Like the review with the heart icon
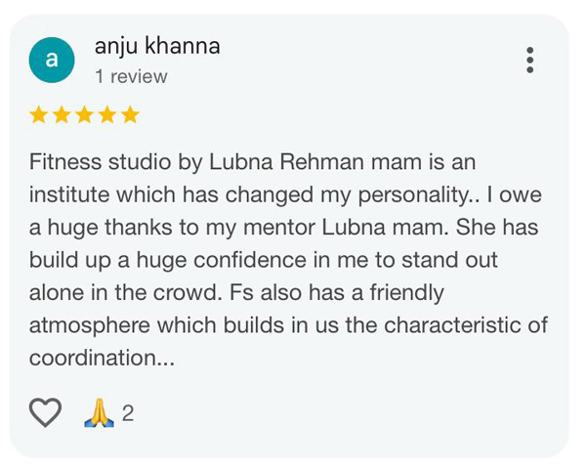The width and height of the screenshot is (586, 471). (x=45, y=413)
